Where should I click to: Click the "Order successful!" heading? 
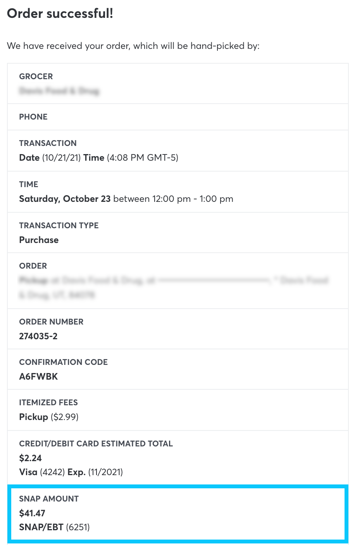click(60, 14)
